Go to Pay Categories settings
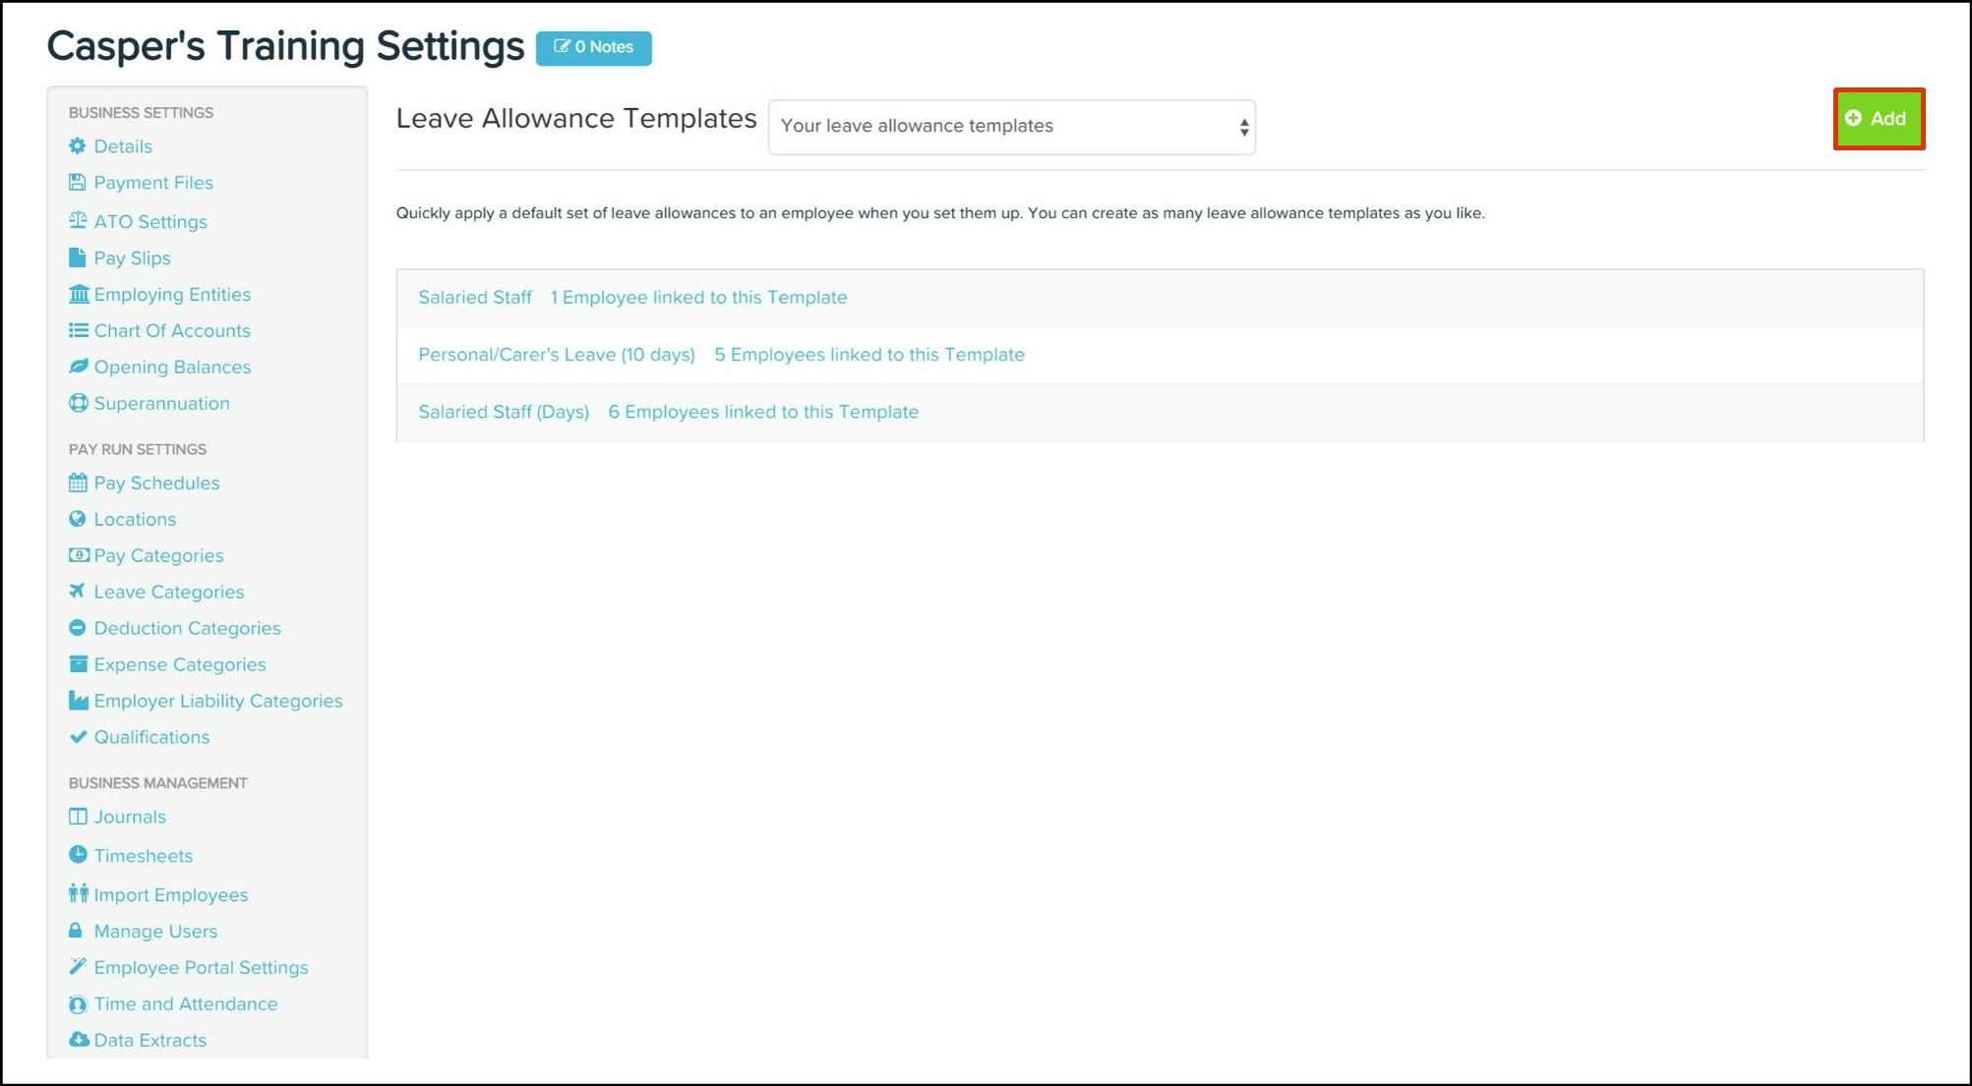1972x1086 pixels. pyautogui.click(x=158, y=555)
